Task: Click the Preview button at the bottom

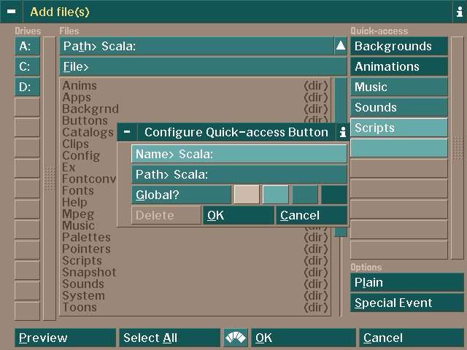Action: (x=65, y=338)
